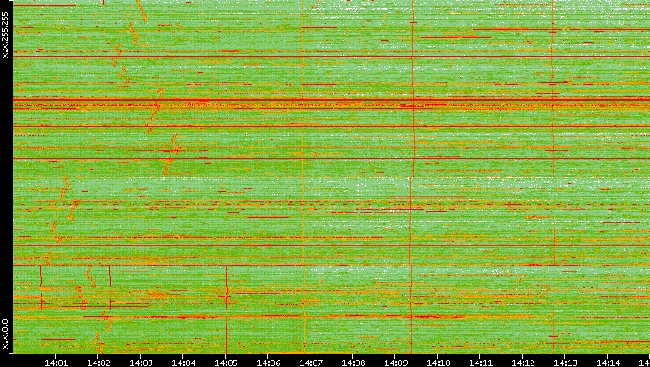Image resolution: width=650 pixels, height=367 pixels.
Task: Select the x.x.0.0 address axis label
Action: coord(5,334)
